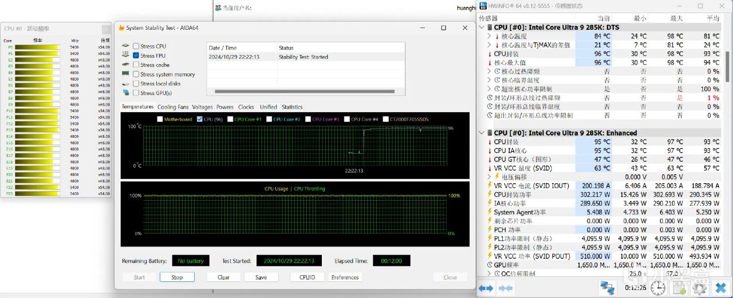The width and height of the screenshot is (733, 298).
Task: Click the CPUID button
Action: coord(307,277)
